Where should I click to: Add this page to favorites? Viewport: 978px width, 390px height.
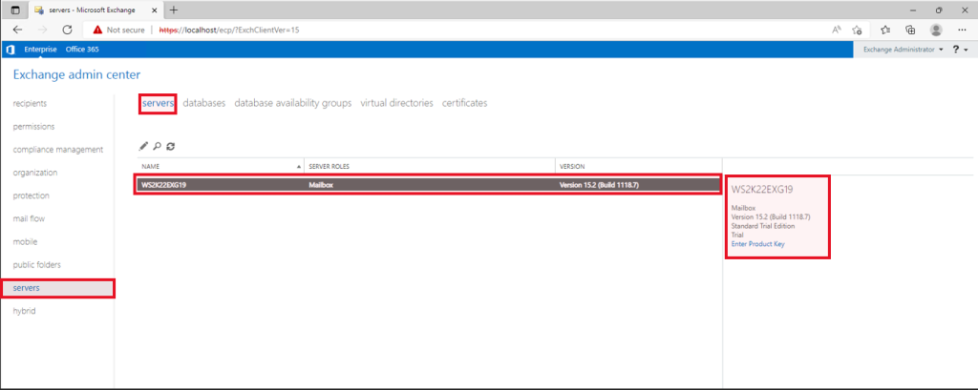858,30
